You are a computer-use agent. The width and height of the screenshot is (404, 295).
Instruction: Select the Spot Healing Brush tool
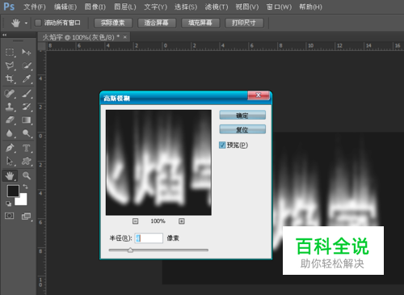10,94
